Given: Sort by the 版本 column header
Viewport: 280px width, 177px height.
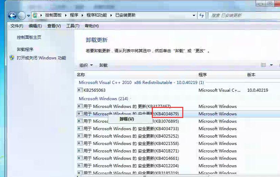Looking at the screenshot, I should [251, 75].
